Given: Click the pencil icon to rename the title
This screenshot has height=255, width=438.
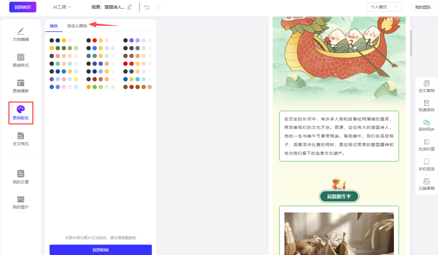Looking at the screenshot, I should pos(129,7).
